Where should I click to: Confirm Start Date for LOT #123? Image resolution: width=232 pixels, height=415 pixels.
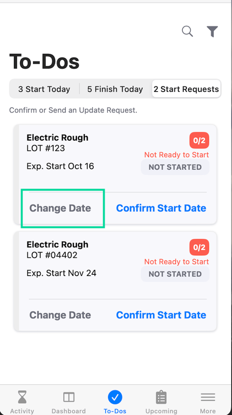point(161,208)
